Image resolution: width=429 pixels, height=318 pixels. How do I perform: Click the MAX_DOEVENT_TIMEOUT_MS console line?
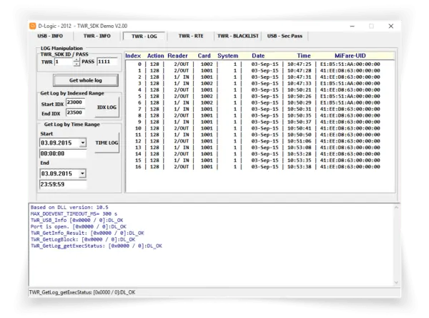(x=74, y=214)
